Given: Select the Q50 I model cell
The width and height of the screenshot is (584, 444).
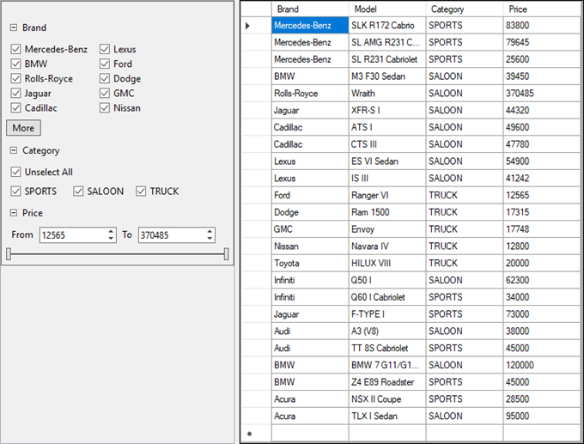Looking at the screenshot, I should [x=387, y=280].
